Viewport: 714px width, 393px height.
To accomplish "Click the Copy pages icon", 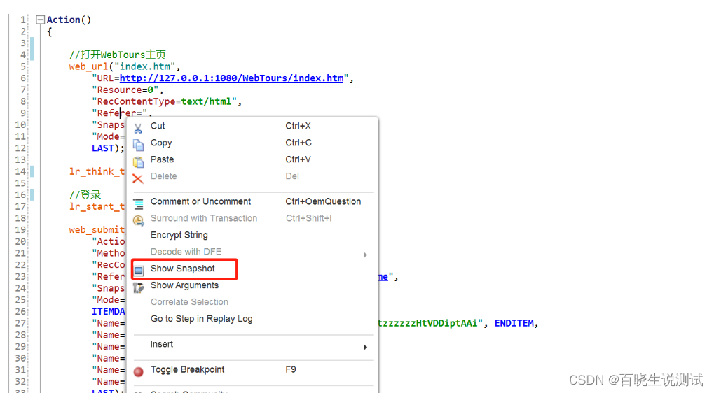I will (x=138, y=145).
